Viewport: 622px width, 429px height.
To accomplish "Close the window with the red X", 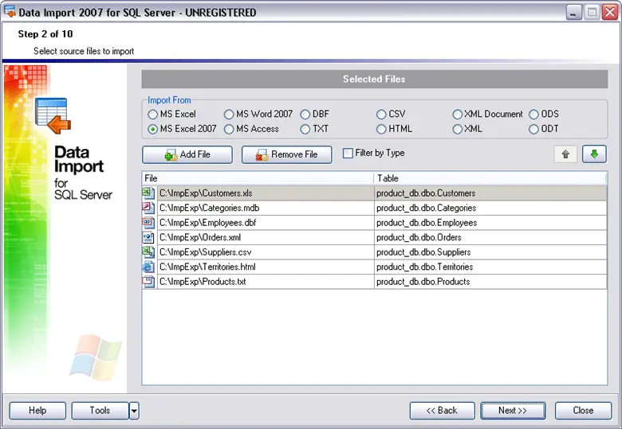I will [x=610, y=12].
